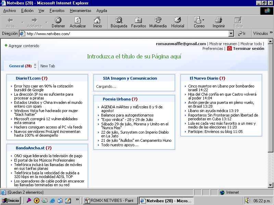Click the purple funnel quick launch icon
This screenshot has height=205, width=274.
29,201
